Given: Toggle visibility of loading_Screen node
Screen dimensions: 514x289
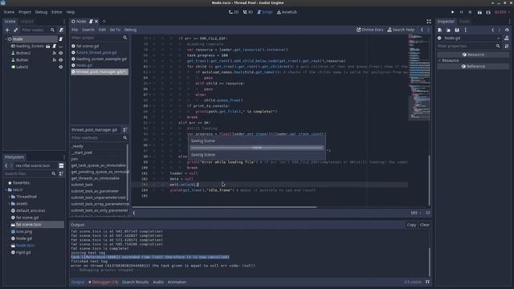Looking at the screenshot, I should [x=61, y=47].
